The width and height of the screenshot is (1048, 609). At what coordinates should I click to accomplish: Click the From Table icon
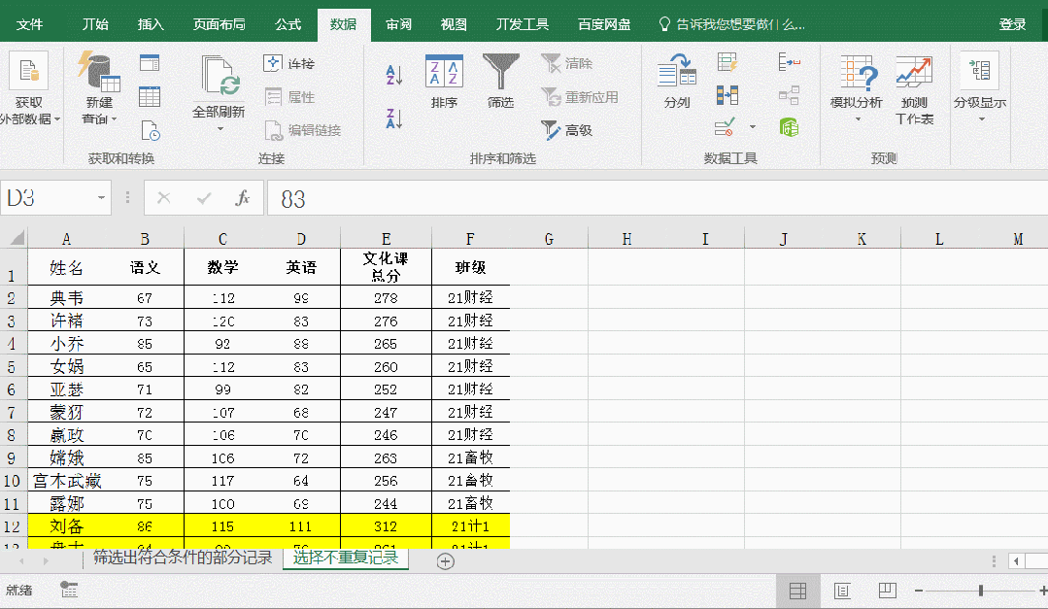(x=150, y=96)
